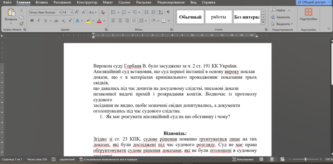Click Replace (Заменить) command

tap(281, 17)
